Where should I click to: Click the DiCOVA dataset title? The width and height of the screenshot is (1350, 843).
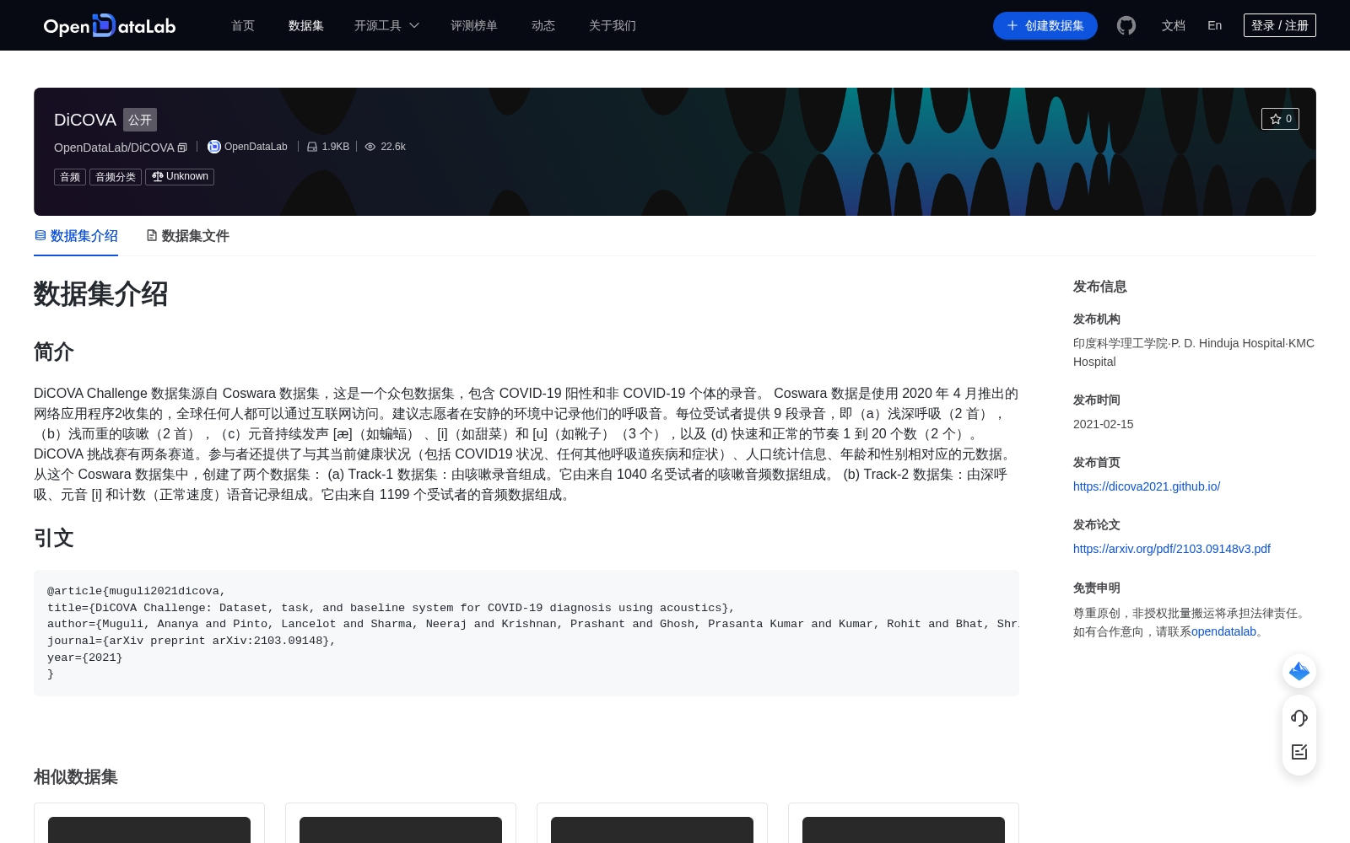[85, 120]
